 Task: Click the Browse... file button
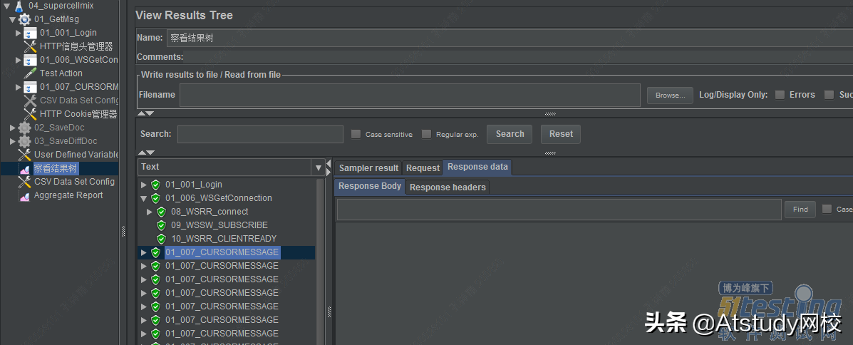click(x=670, y=96)
